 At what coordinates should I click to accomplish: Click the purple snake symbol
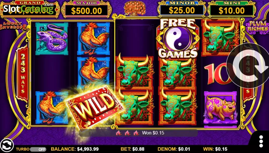(52, 39)
